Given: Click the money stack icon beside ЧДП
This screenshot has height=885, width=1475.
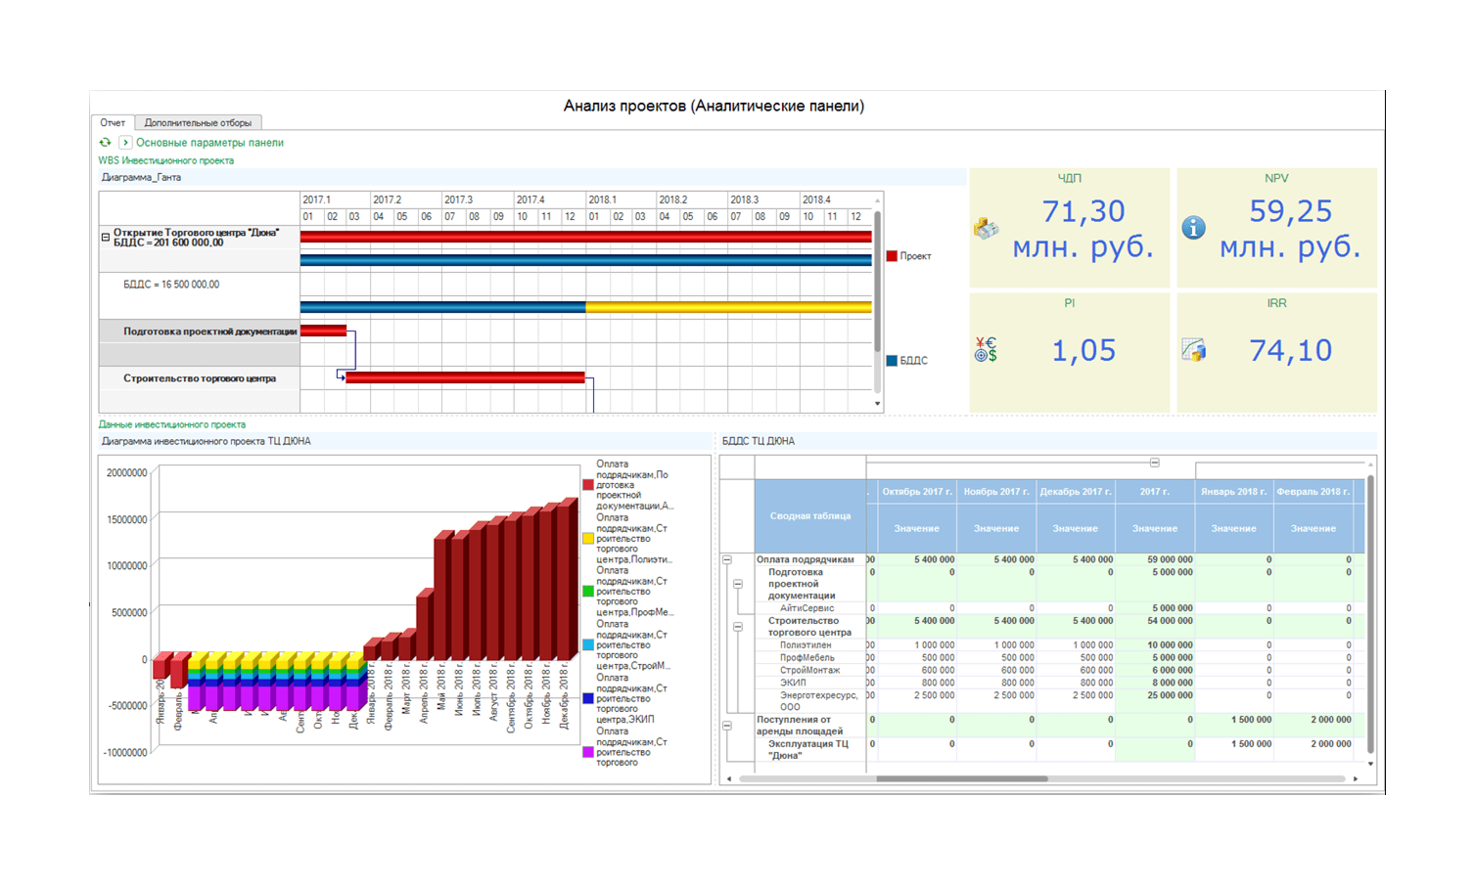Looking at the screenshot, I should [986, 228].
